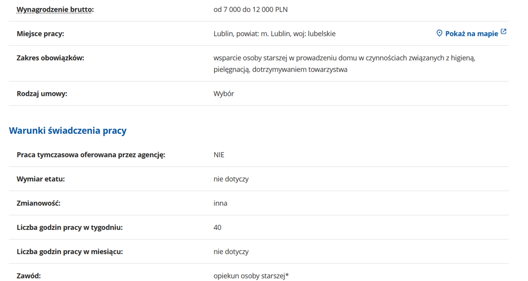
Task: Click the opiekun osoby starszej occupation value
Action: pyautogui.click(x=251, y=276)
